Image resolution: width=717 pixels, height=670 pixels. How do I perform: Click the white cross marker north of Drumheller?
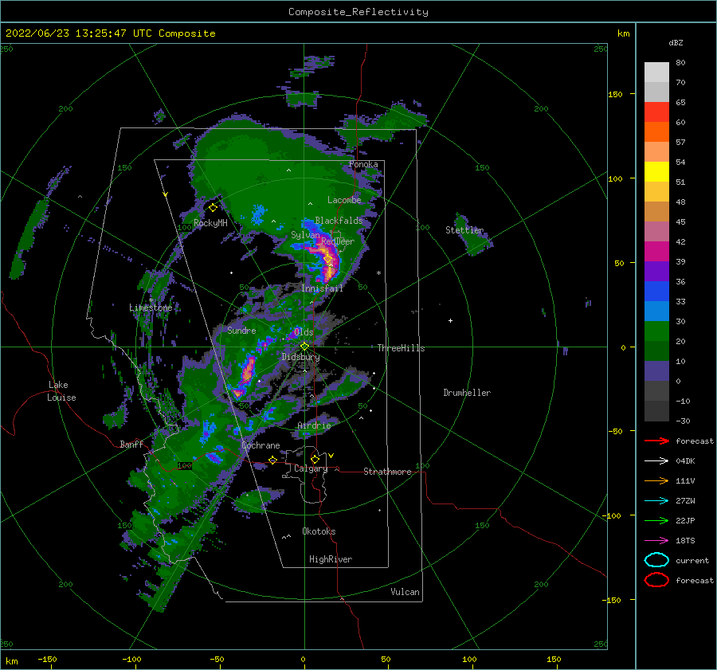pos(450,320)
